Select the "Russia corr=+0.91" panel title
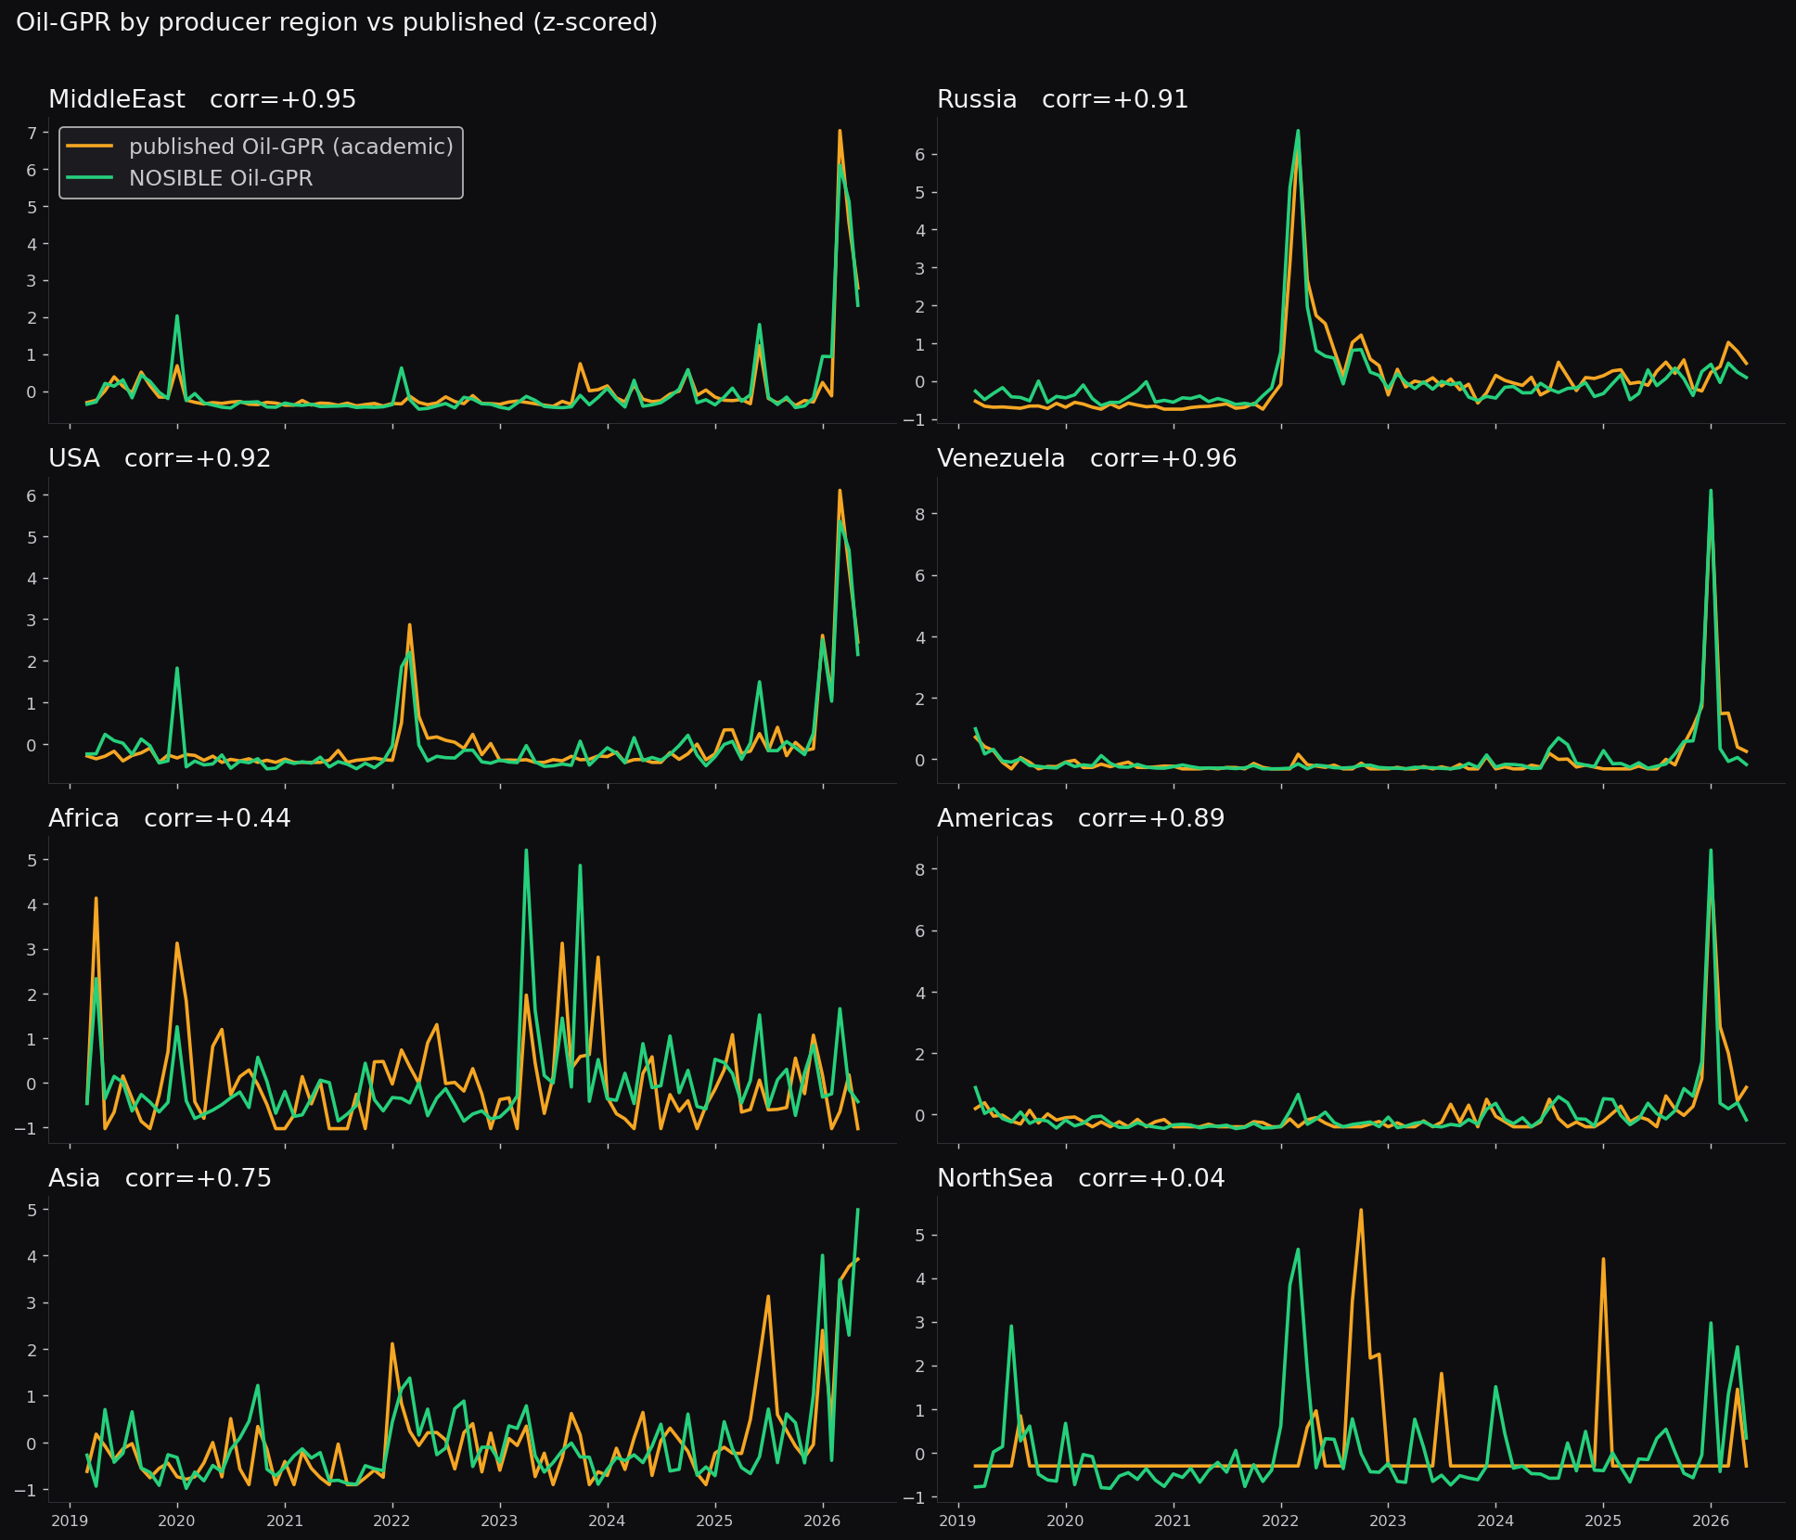The image size is (1796, 1540). [1063, 99]
